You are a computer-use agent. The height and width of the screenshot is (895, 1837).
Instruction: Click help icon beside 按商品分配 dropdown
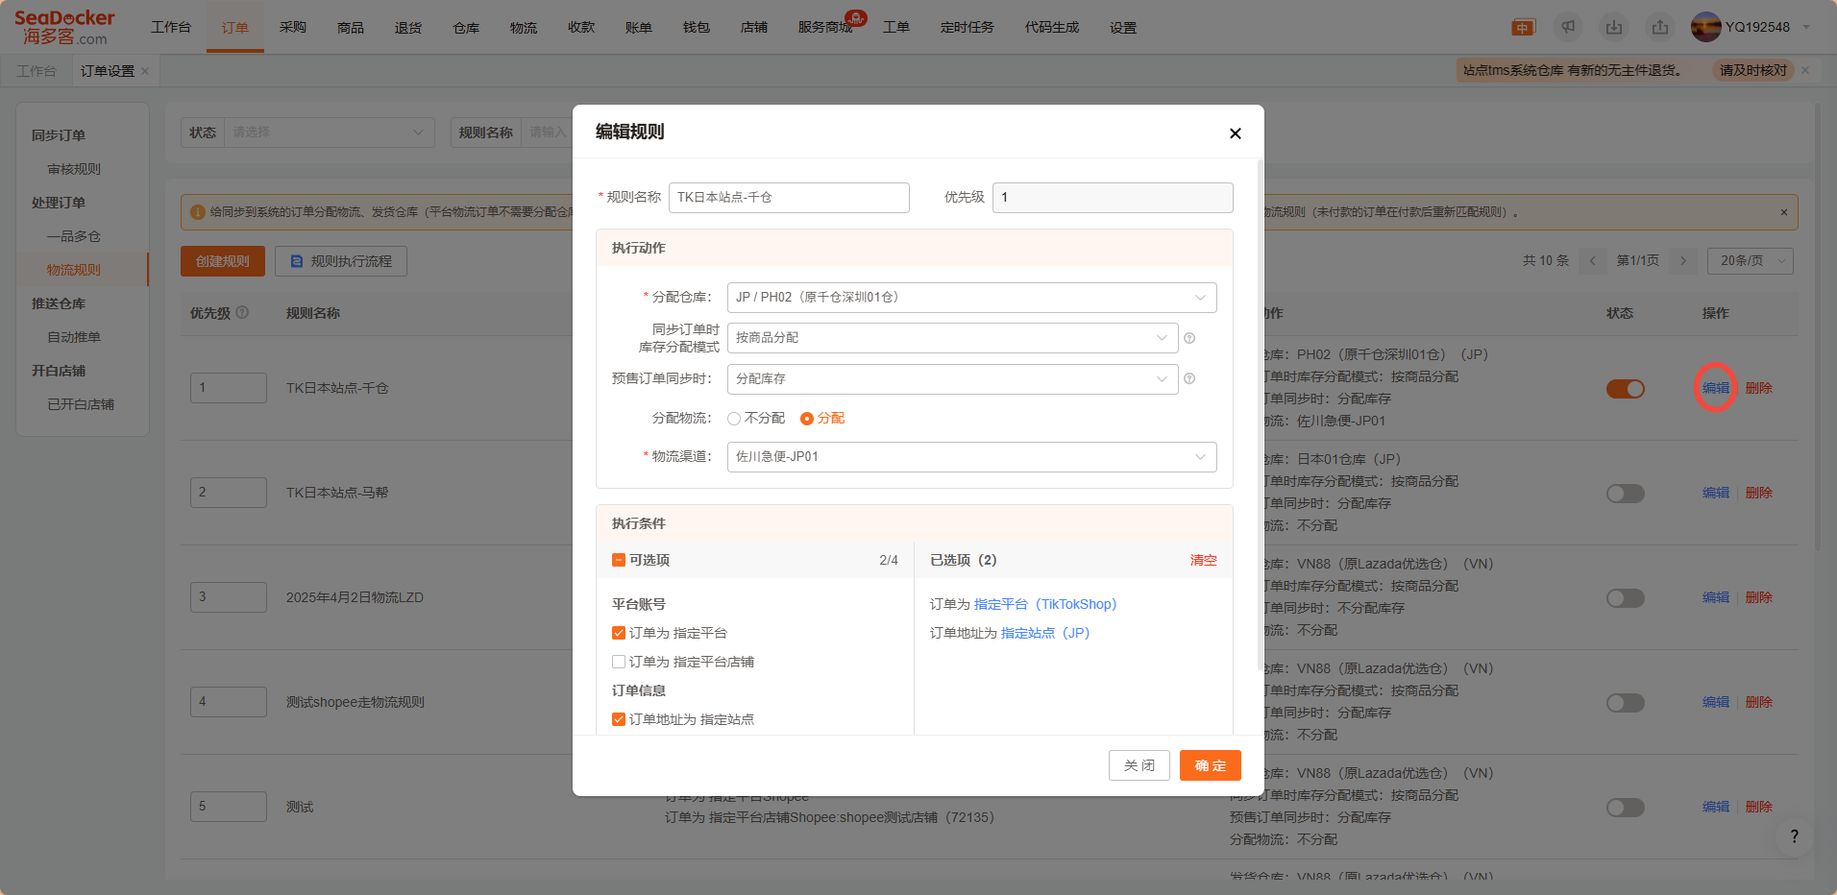point(1189,338)
